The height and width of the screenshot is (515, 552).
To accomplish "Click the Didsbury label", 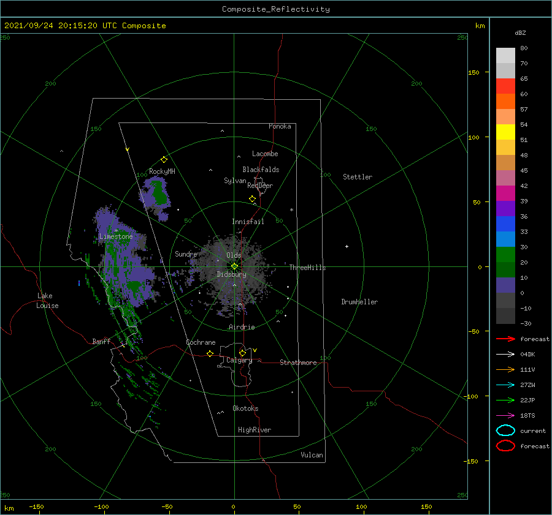I will (231, 274).
